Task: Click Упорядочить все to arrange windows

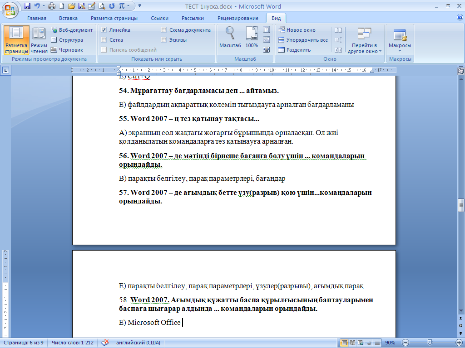Action: [303, 40]
